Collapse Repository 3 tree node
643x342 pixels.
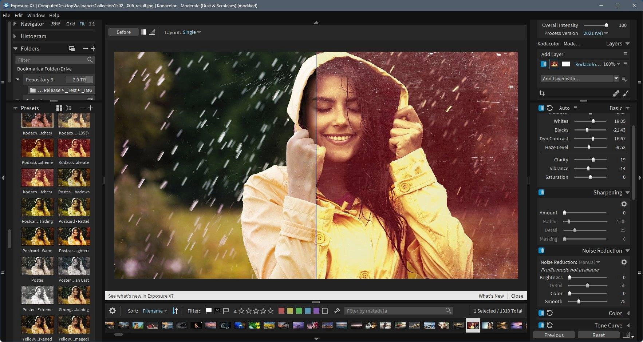[17, 79]
